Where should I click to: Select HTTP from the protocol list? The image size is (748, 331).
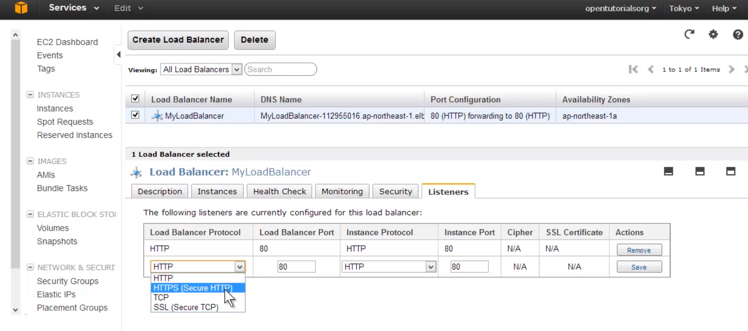click(x=198, y=278)
